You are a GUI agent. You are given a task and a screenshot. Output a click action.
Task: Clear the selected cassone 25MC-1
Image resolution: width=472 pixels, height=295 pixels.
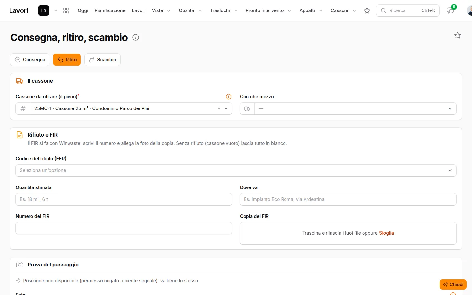click(x=219, y=108)
